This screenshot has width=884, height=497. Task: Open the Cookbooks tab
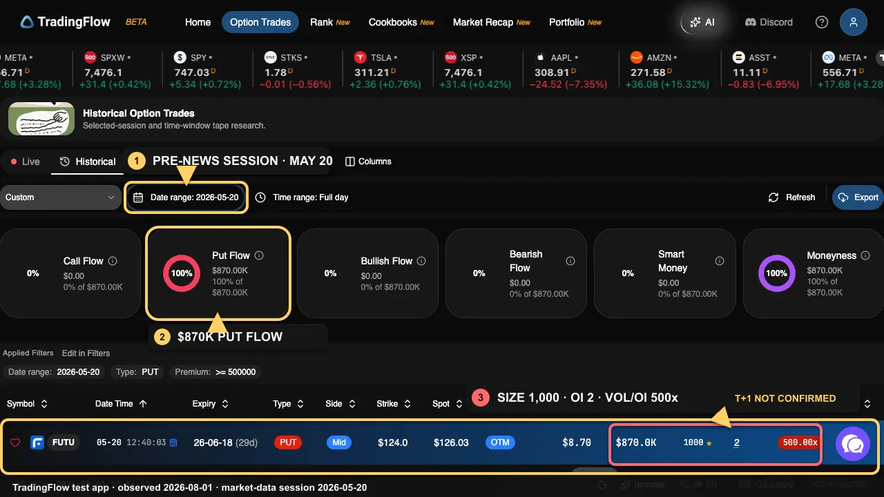click(401, 22)
